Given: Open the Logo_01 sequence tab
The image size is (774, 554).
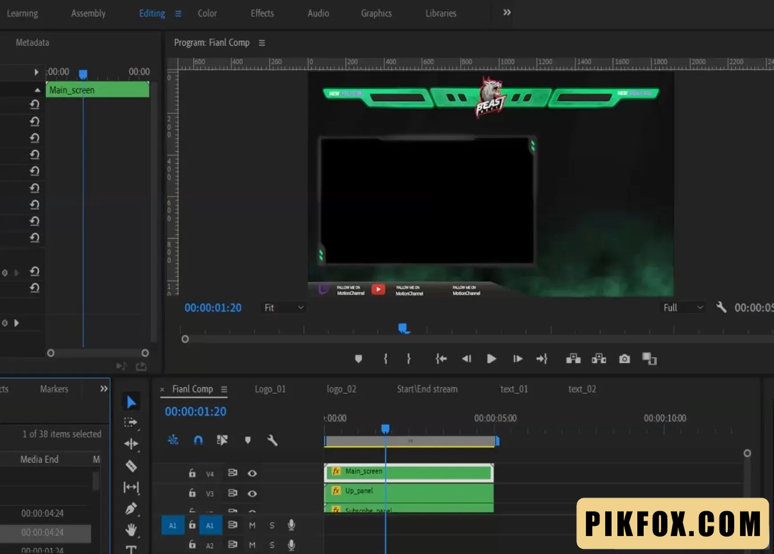Looking at the screenshot, I should tap(270, 389).
